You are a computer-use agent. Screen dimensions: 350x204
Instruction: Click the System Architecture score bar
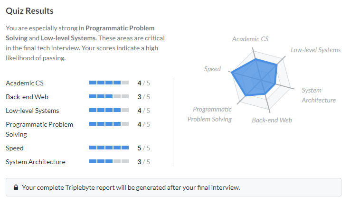click(x=109, y=162)
